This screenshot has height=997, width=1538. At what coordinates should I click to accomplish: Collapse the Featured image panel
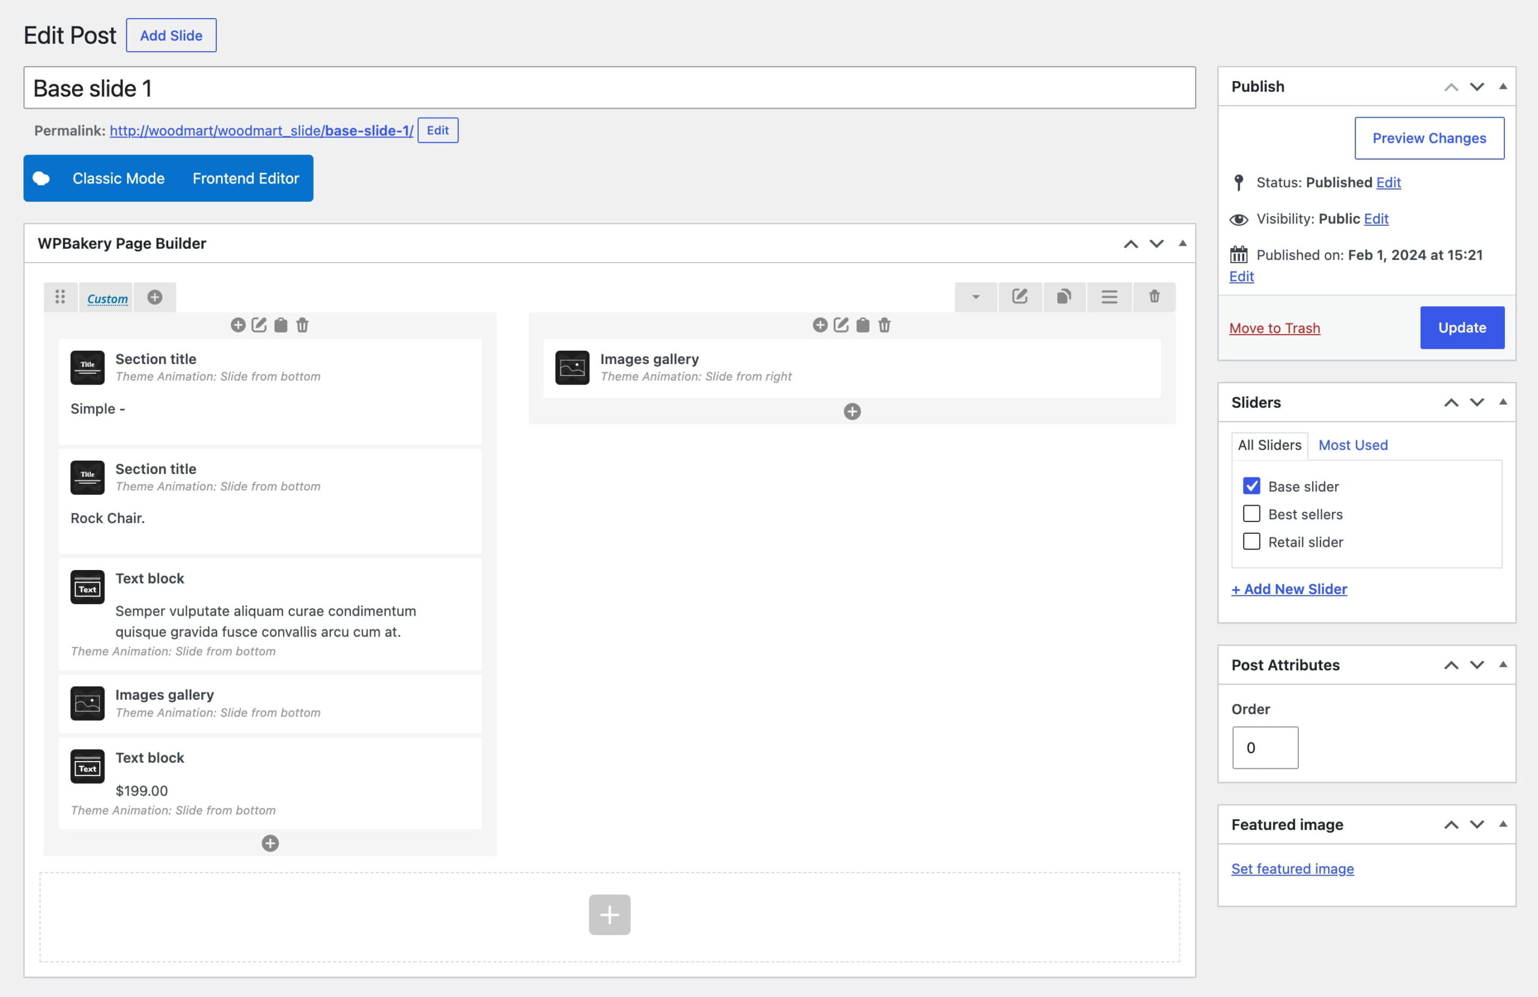point(1503,825)
